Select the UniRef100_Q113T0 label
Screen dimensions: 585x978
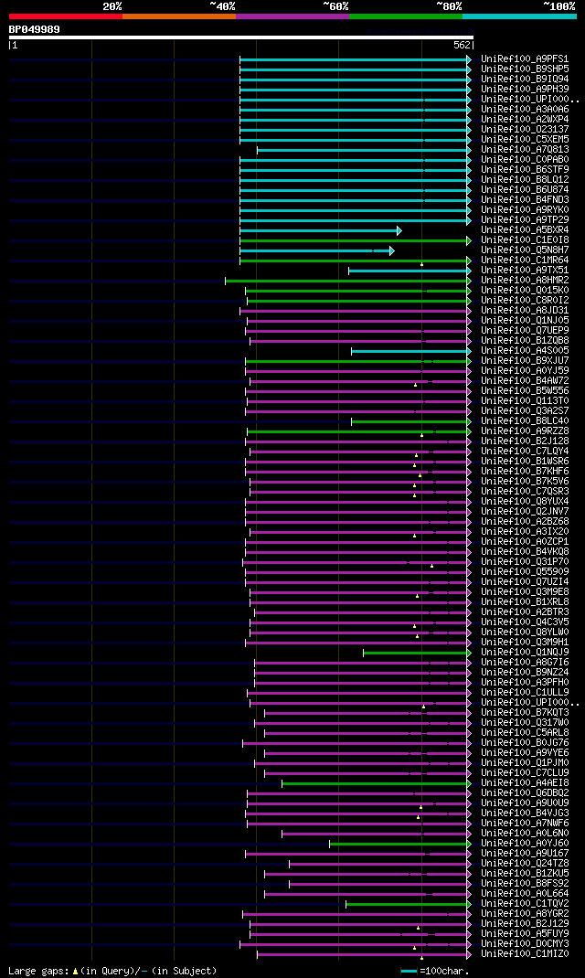[x=525, y=401]
